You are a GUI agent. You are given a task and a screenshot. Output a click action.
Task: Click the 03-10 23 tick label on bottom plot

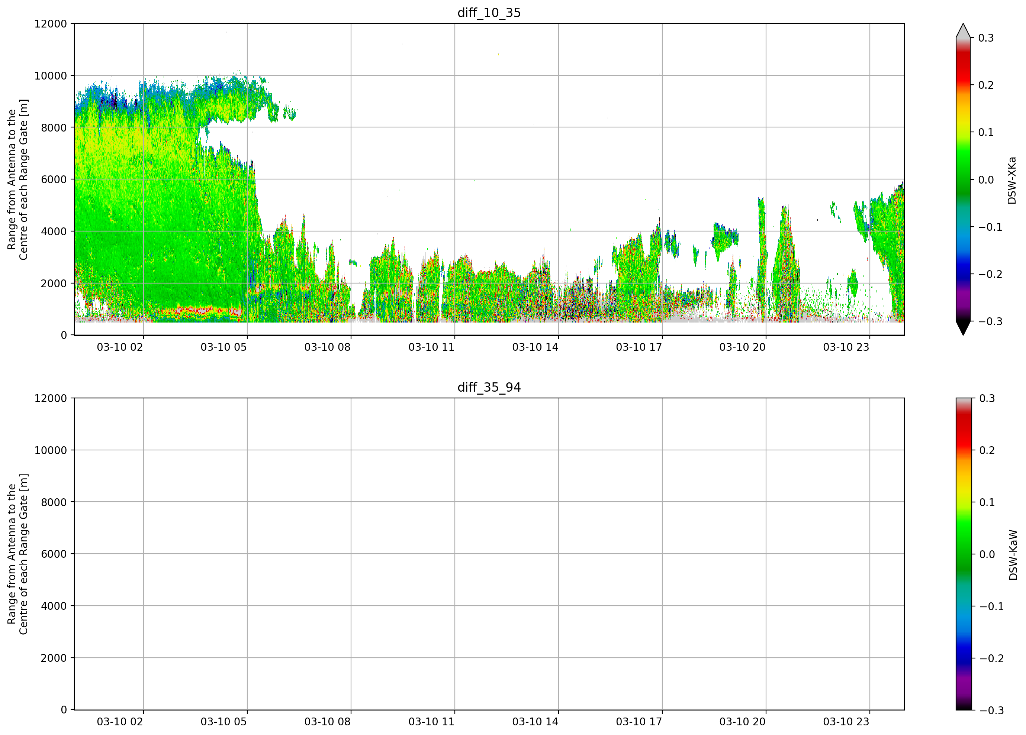pos(846,722)
